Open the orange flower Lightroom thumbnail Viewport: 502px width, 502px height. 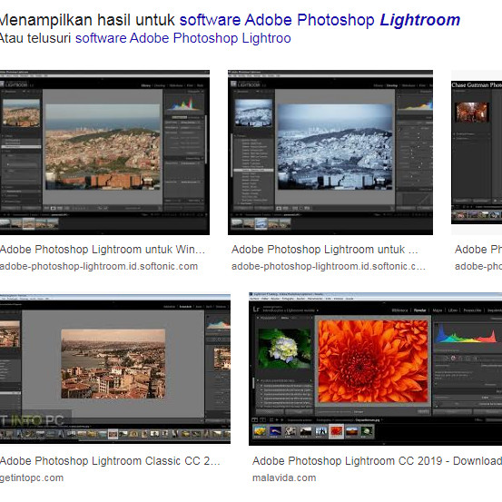(375, 369)
